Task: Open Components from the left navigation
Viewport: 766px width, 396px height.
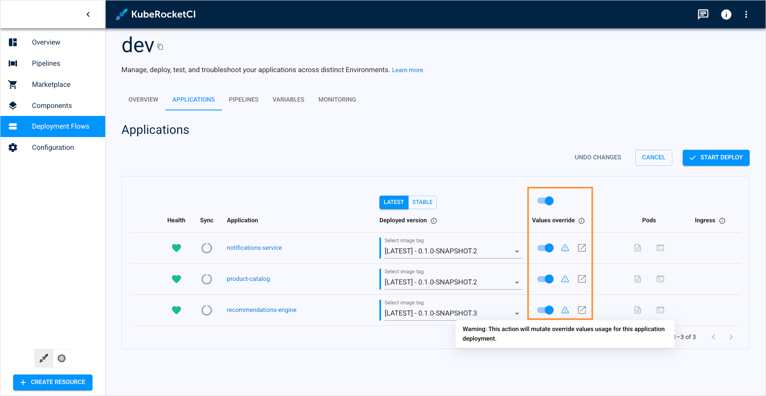Action: (x=52, y=105)
